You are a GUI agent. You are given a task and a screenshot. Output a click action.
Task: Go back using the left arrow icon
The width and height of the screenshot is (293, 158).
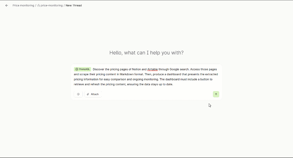click(x=7, y=6)
